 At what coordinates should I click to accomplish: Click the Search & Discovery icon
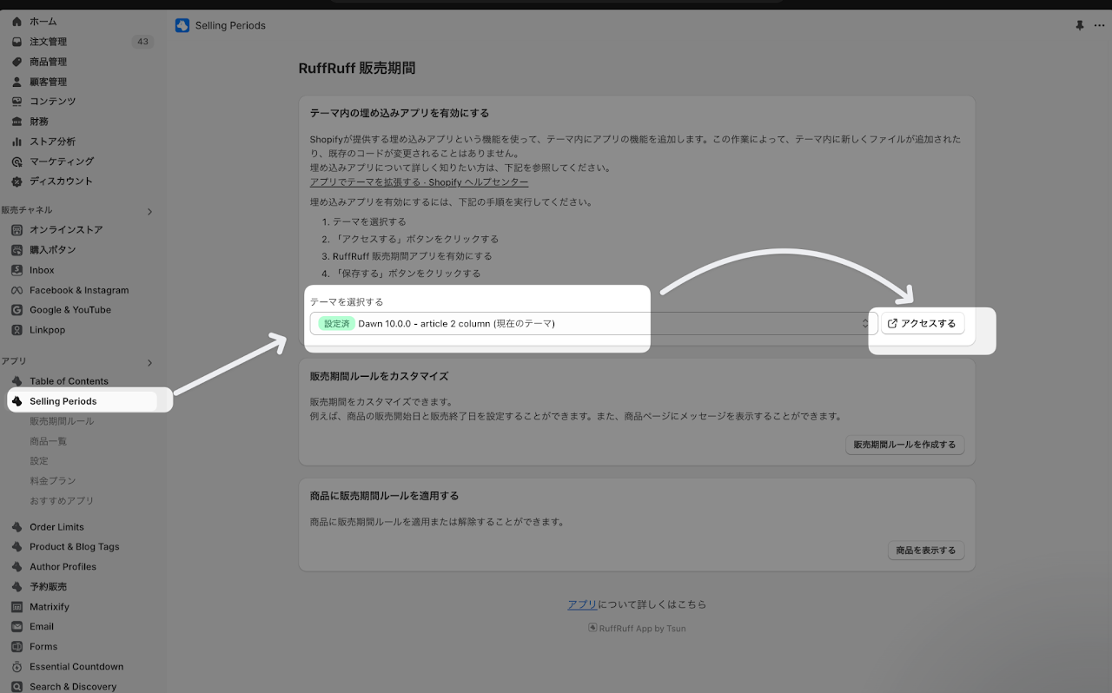click(17, 687)
